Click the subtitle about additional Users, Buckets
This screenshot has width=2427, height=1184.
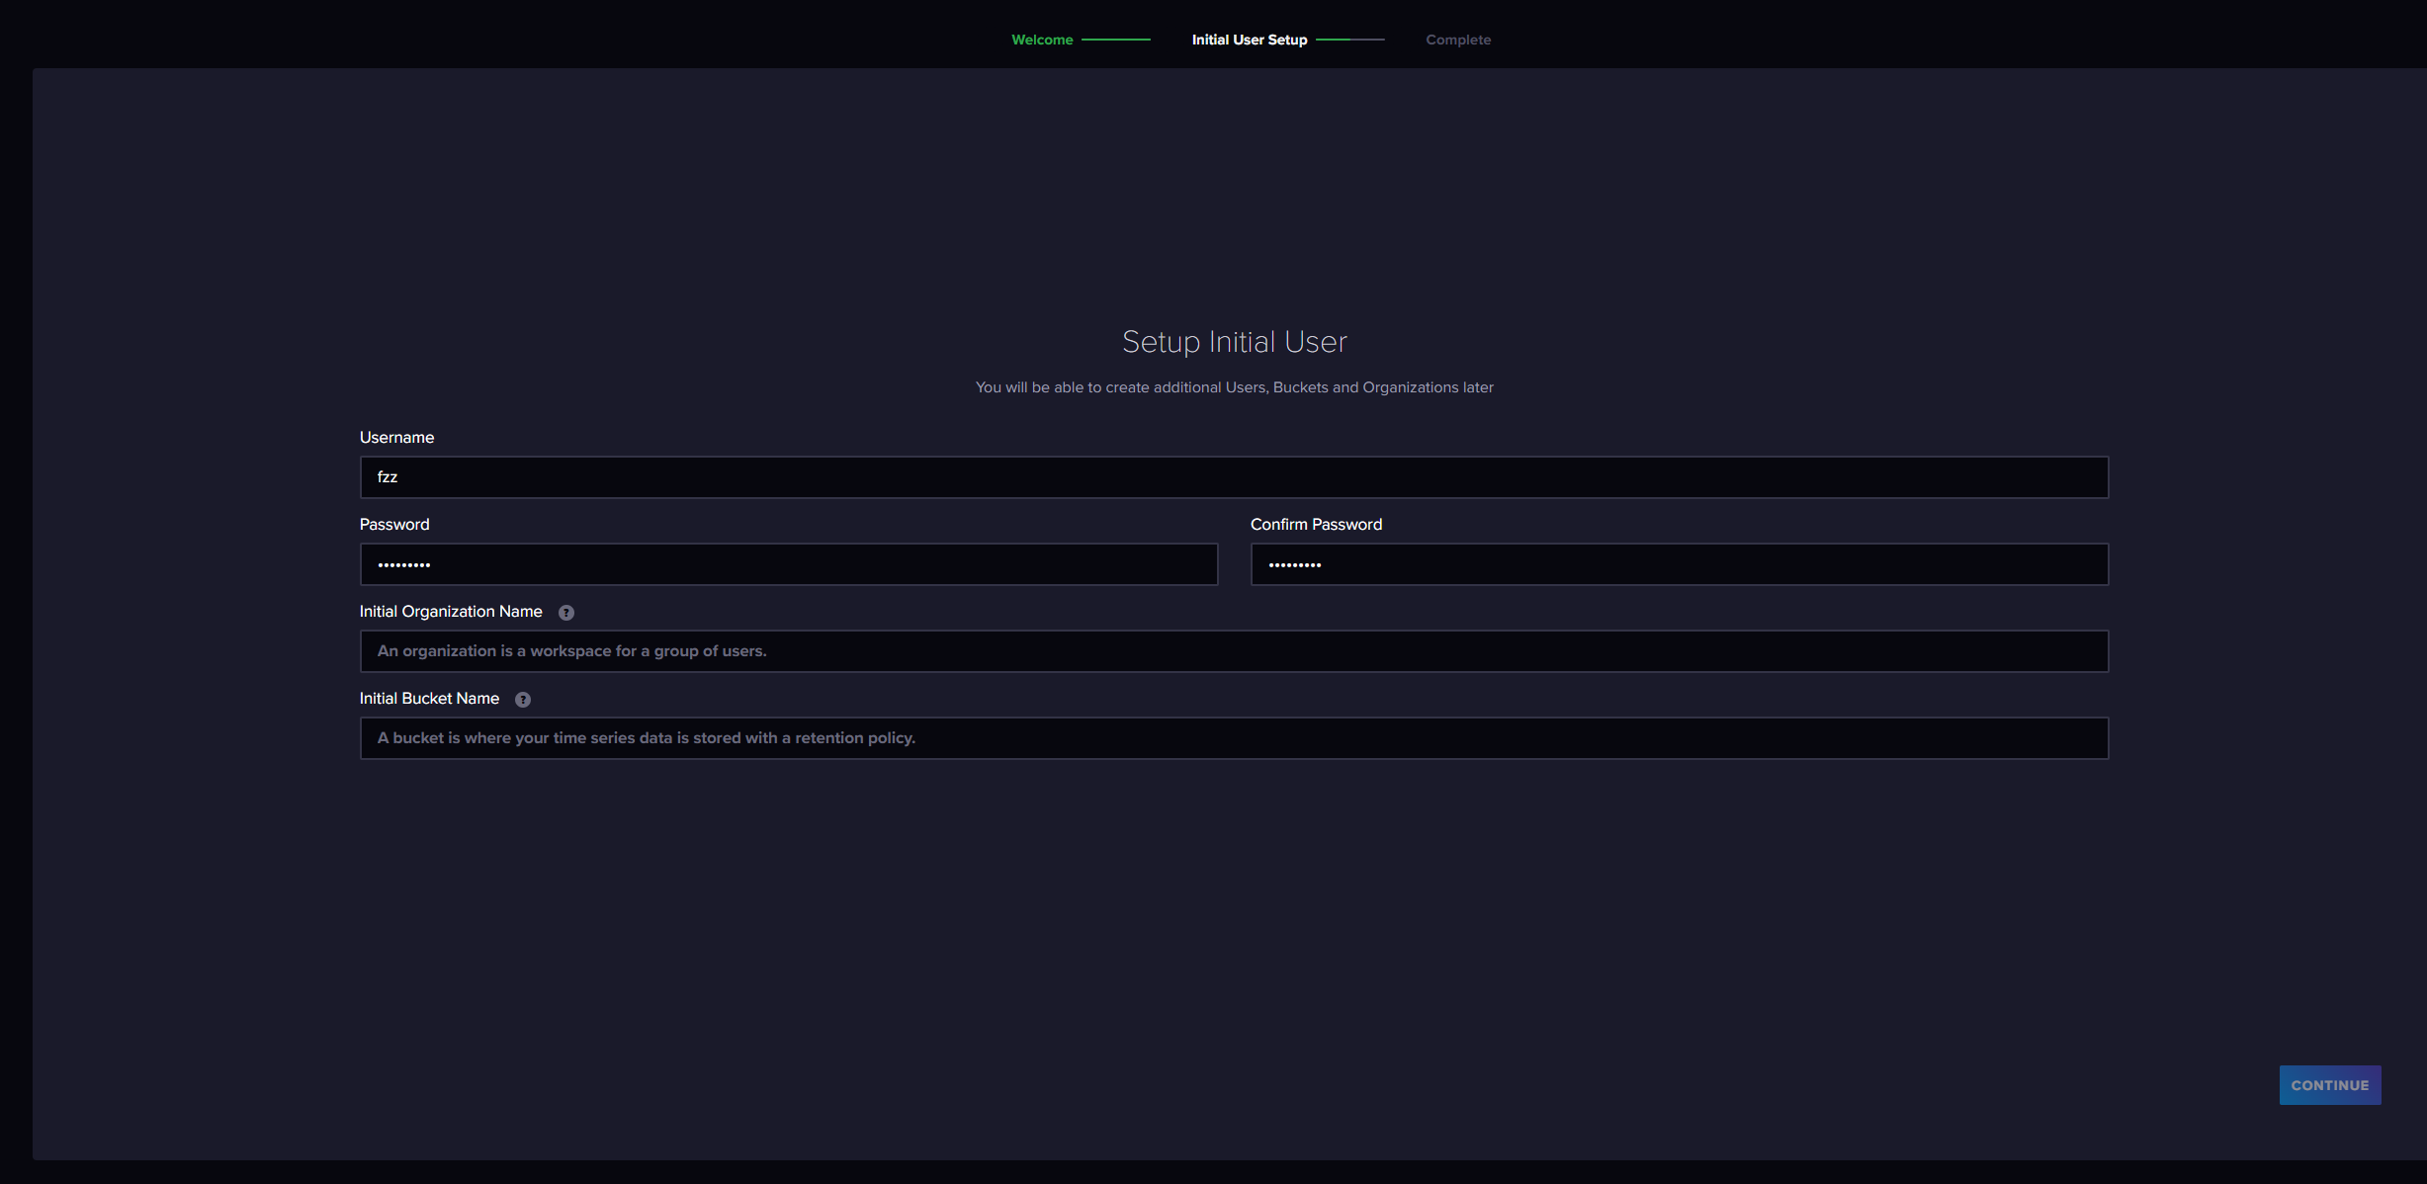[1234, 387]
